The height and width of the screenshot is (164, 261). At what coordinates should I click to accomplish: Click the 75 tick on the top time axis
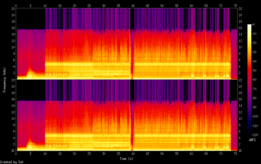pyautogui.click(x=235, y=6)
